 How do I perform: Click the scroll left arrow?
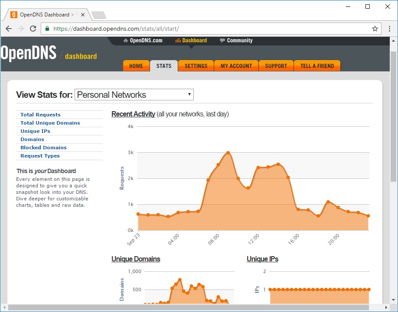pyautogui.click(x=4, y=307)
